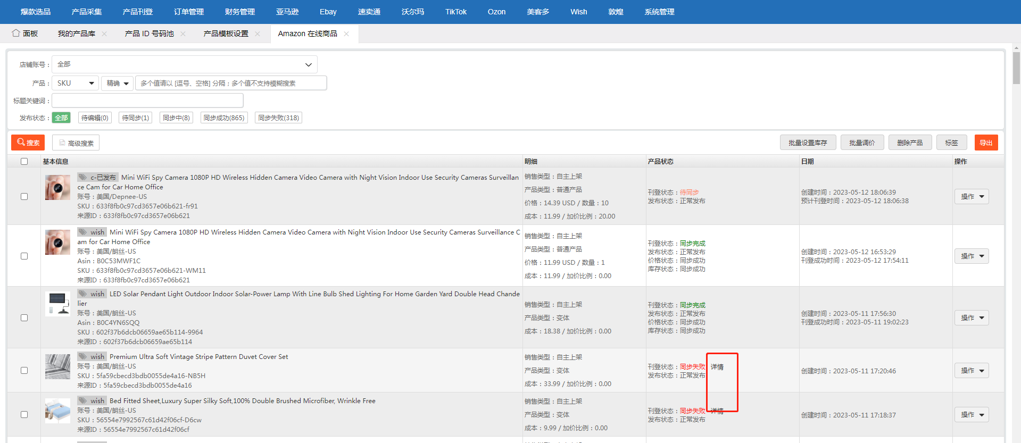Filter by 同步失败(318) status

(279, 118)
